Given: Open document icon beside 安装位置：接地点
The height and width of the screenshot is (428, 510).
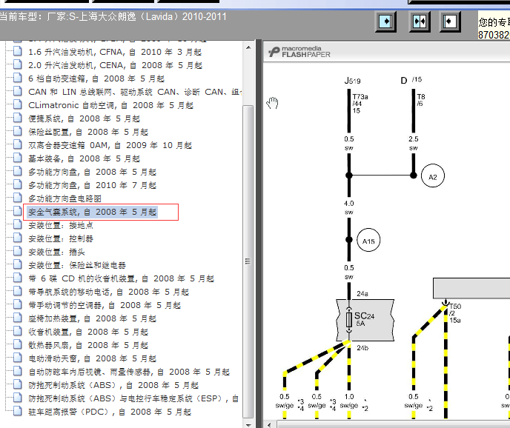Looking at the screenshot, I should point(18,225).
